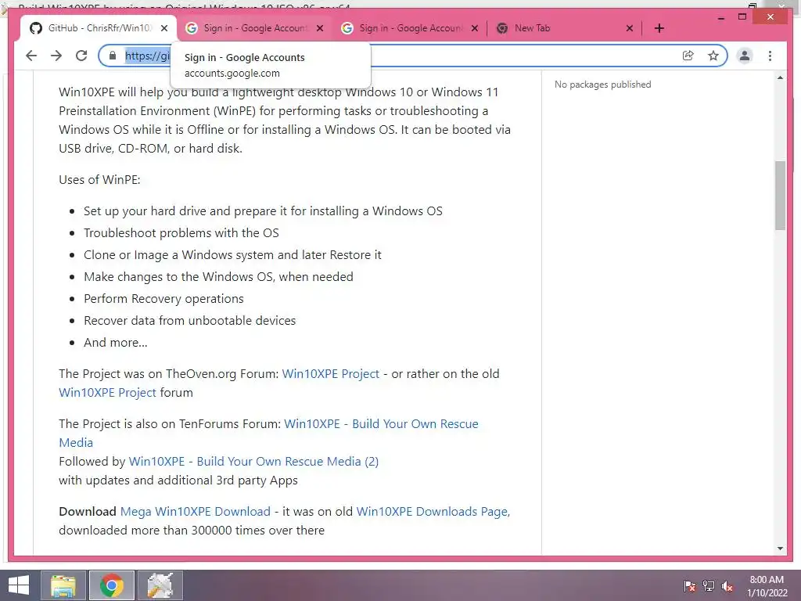801x601 pixels.
Task: Click the 'Uses of WinPE:' text
Action: click(x=99, y=179)
